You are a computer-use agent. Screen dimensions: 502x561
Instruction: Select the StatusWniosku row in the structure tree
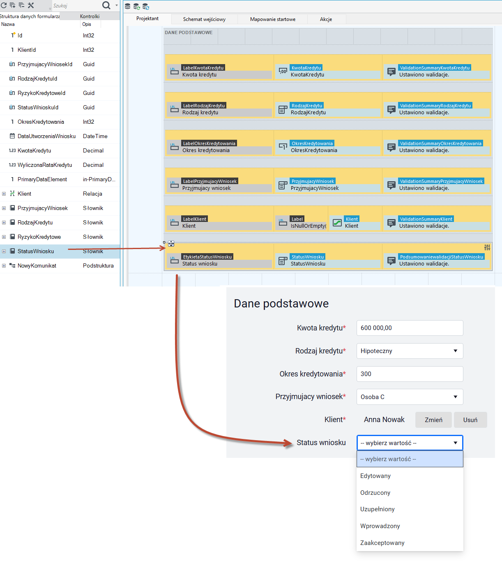click(60, 251)
